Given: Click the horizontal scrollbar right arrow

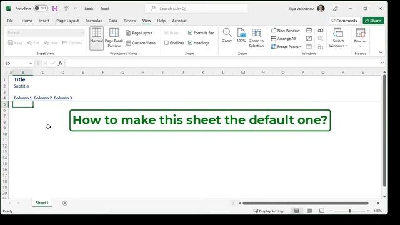Looking at the screenshot, I should tap(378, 203).
